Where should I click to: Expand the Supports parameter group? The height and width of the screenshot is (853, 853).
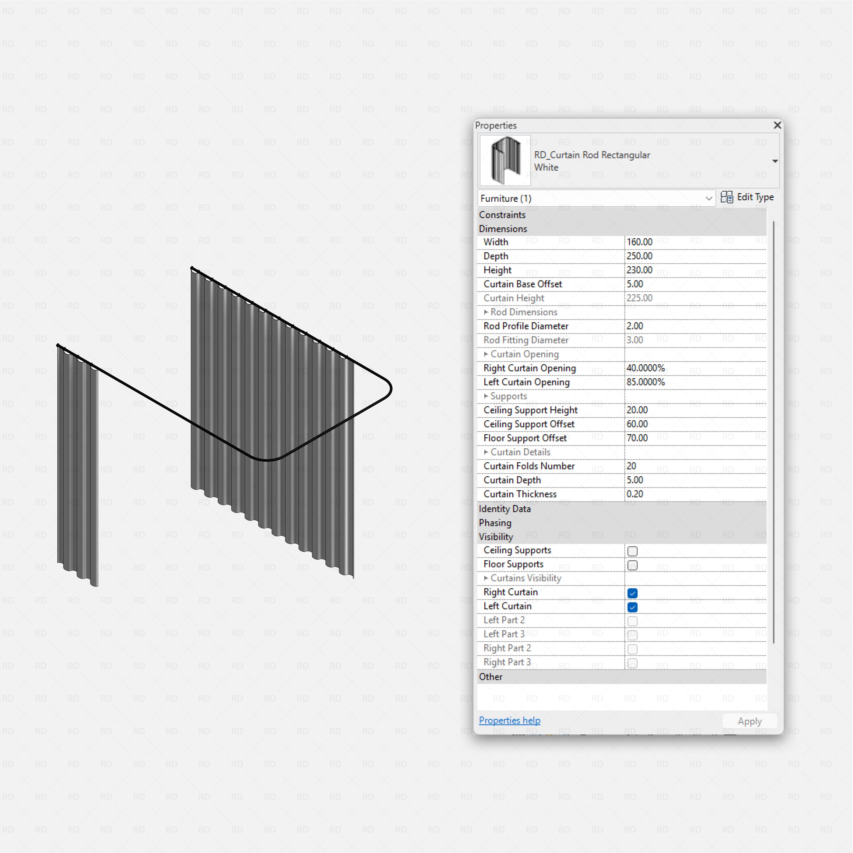coord(486,396)
